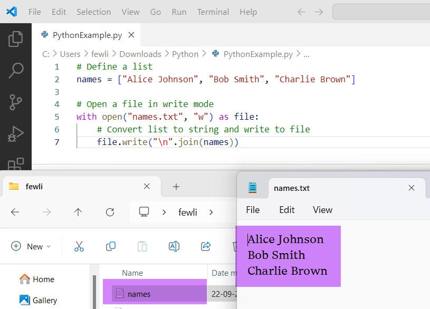Navigate back in File Explorer
The width and height of the screenshot is (430, 309).
(15, 212)
